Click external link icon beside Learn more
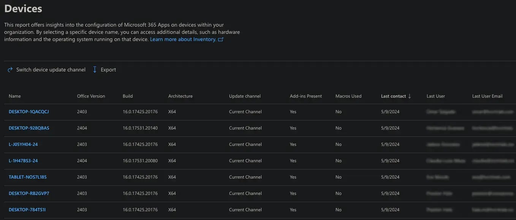Screen dimensions: 516x220 point(221,40)
